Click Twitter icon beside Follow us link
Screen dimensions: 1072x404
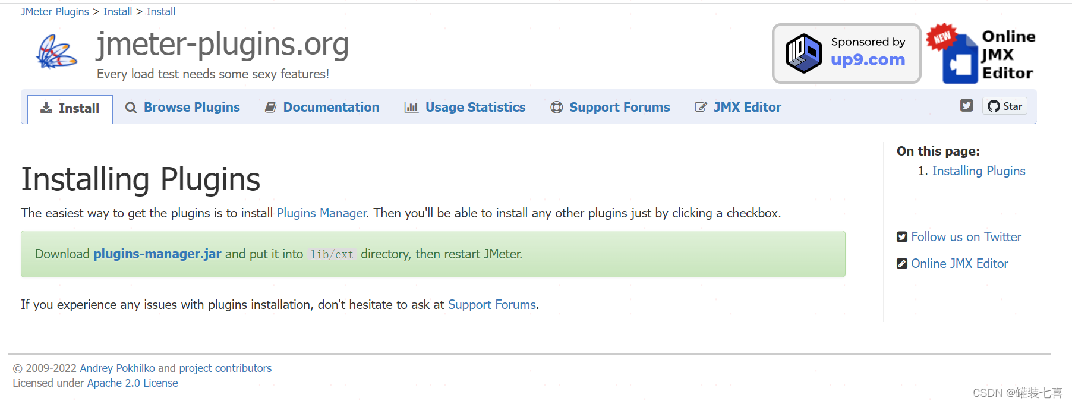[902, 237]
